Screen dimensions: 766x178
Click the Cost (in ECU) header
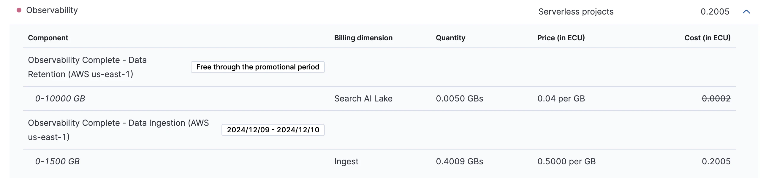coord(708,38)
